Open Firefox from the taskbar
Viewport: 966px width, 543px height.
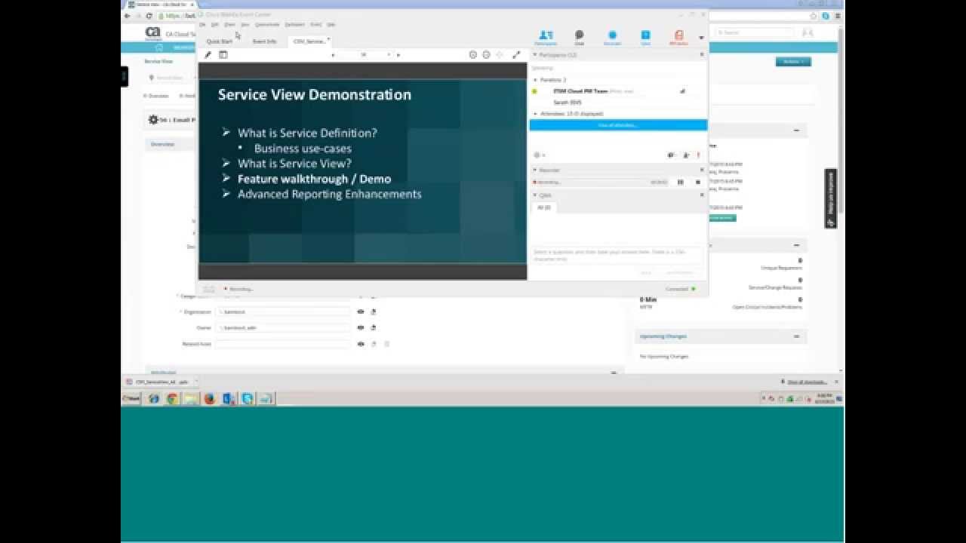[210, 399]
